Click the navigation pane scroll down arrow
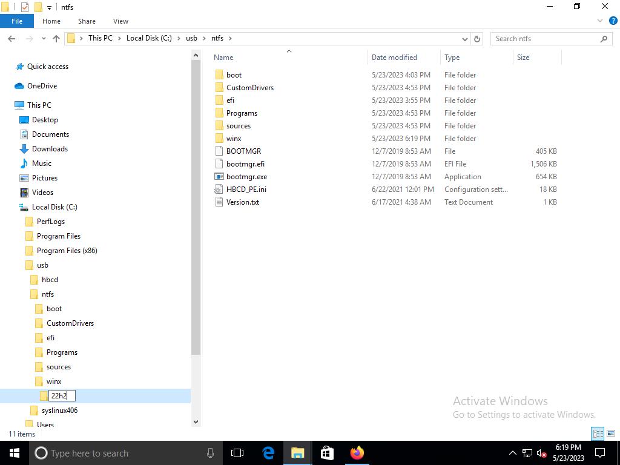 (196, 422)
